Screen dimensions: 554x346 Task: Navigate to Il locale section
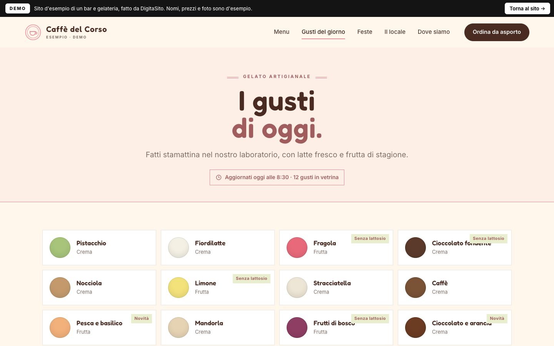(x=395, y=32)
